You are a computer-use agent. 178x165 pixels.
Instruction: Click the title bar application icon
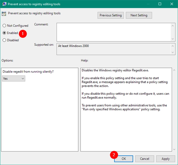point(4,4)
